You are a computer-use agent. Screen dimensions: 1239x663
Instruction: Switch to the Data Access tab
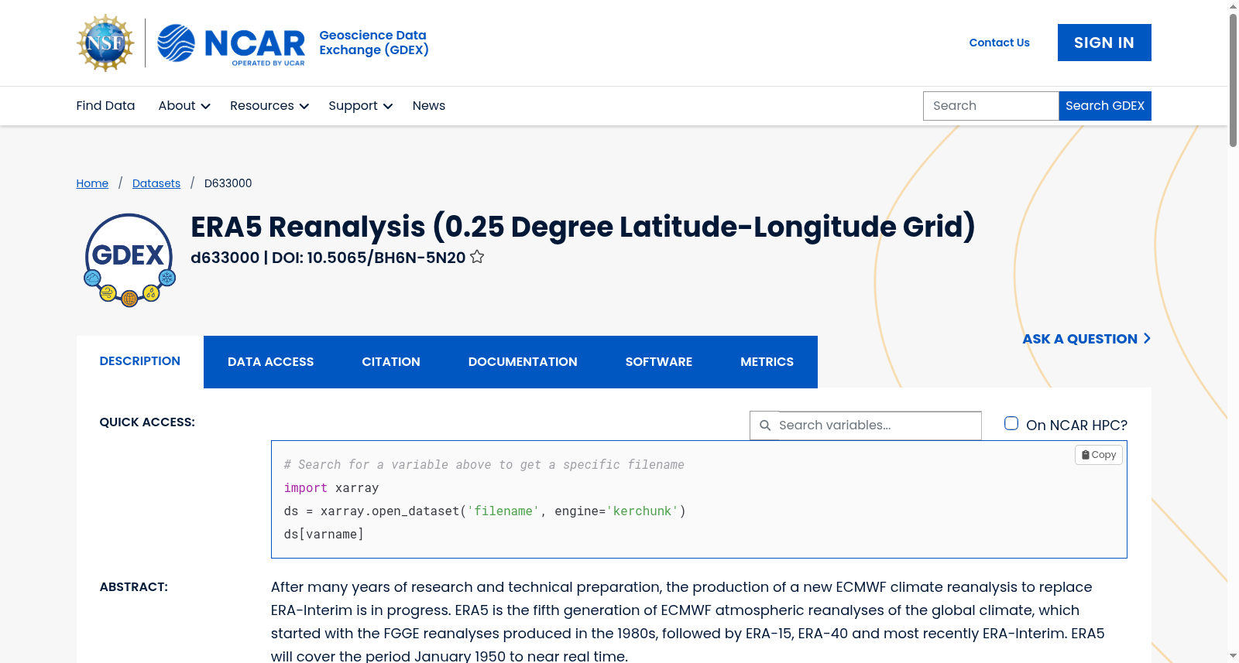[271, 362]
